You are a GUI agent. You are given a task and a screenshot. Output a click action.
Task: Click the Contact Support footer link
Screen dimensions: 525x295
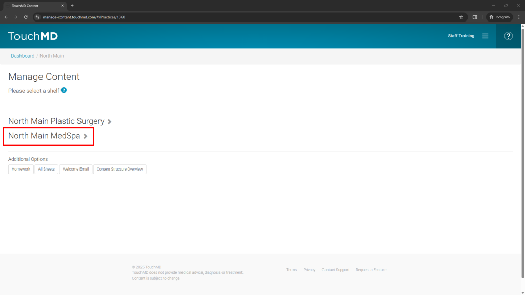click(x=335, y=270)
